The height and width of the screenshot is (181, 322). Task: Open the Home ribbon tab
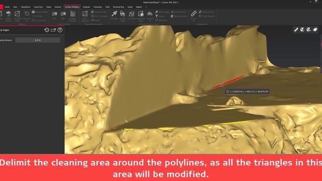[7, 7]
